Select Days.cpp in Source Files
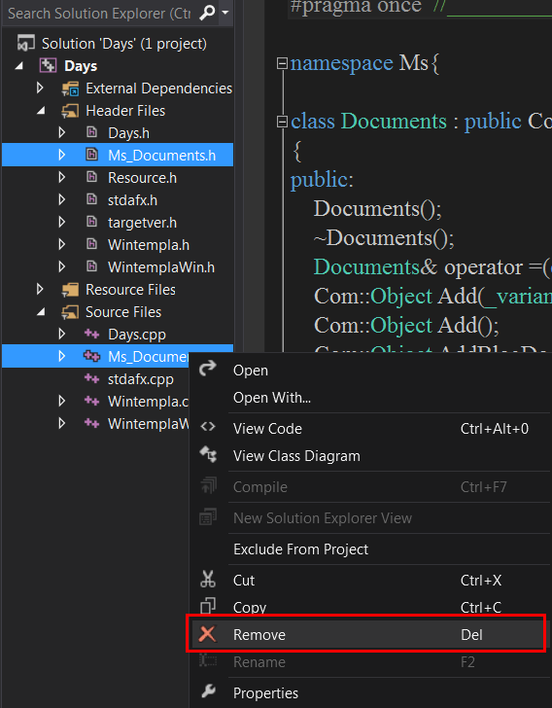552x708 pixels. pyautogui.click(x=137, y=335)
